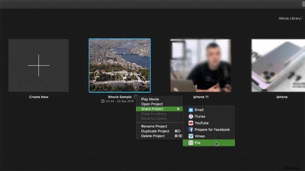Select Duplicate Project menu entry
The height and width of the screenshot is (171, 305).
[159, 131]
